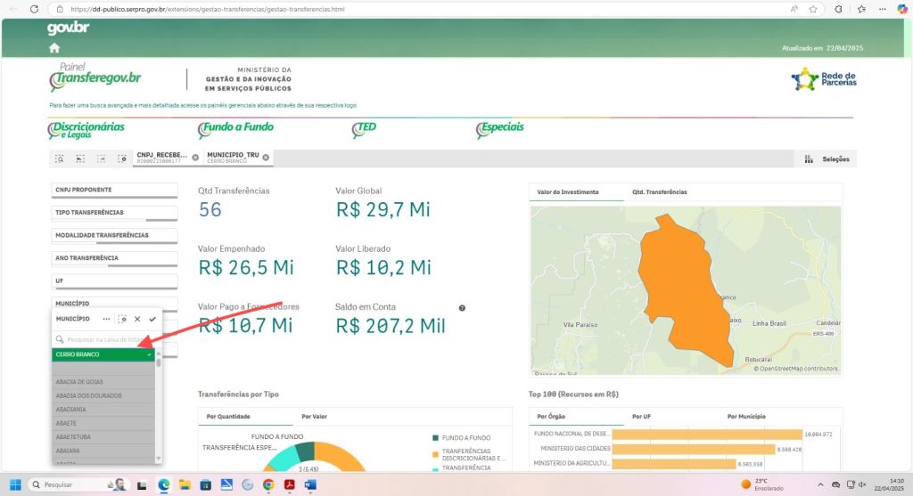
Task: Click the Painel Transferegov.br logo
Action: 95,77
